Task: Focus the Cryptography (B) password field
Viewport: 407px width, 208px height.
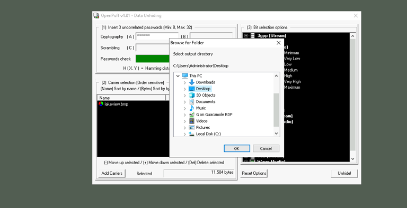Action: click(211, 36)
